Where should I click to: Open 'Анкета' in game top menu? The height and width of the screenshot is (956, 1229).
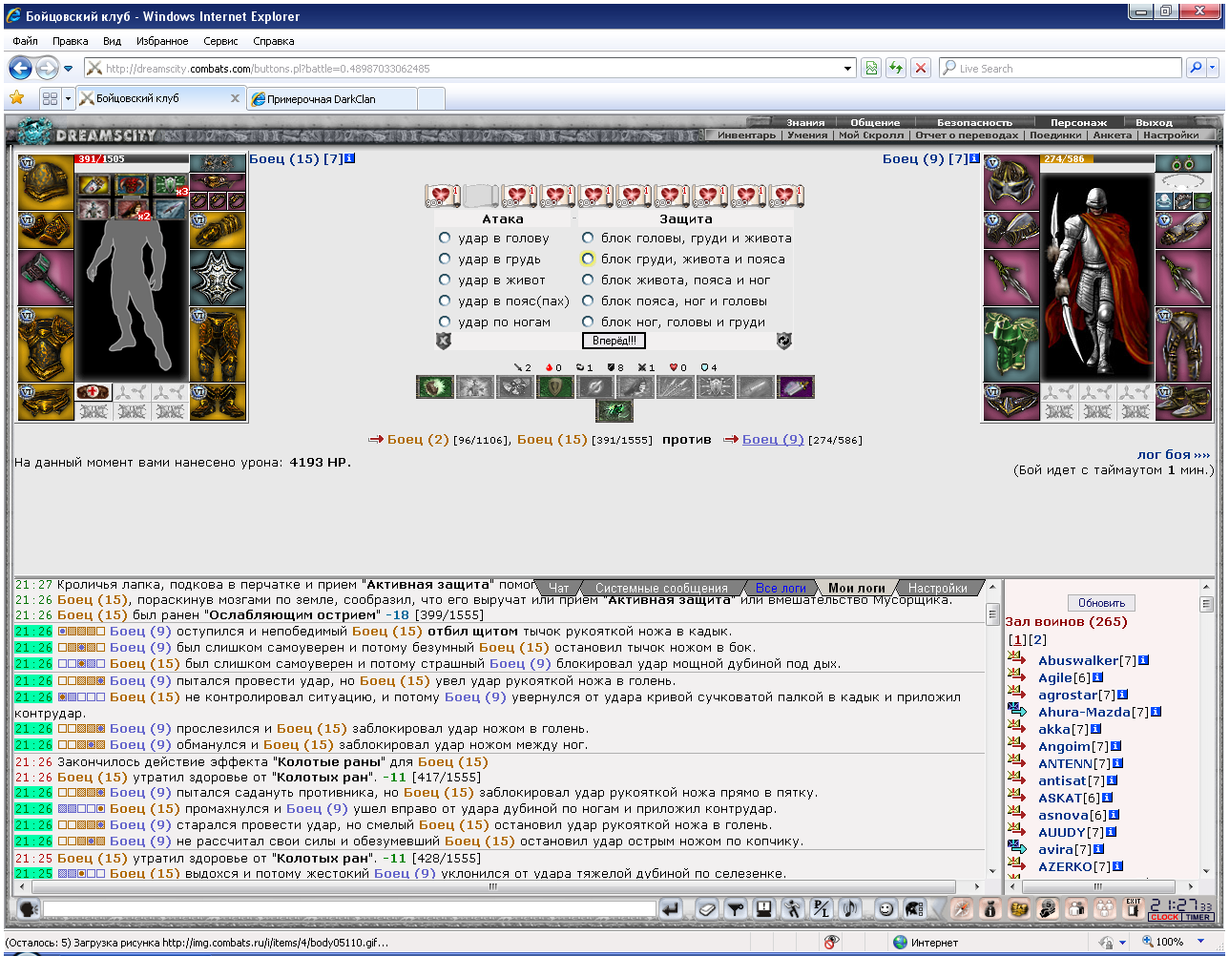(x=1112, y=135)
